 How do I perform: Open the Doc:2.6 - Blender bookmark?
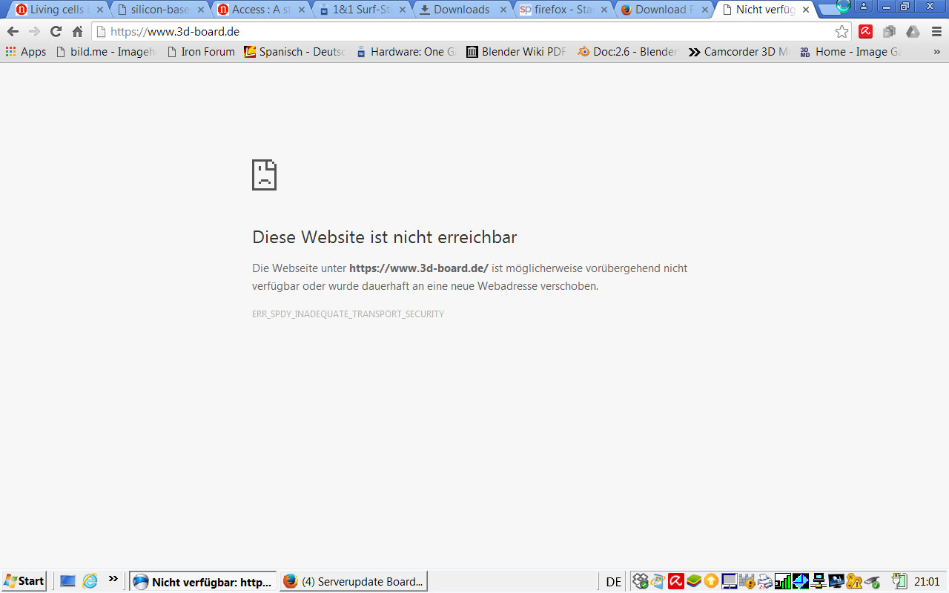[x=627, y=52]
